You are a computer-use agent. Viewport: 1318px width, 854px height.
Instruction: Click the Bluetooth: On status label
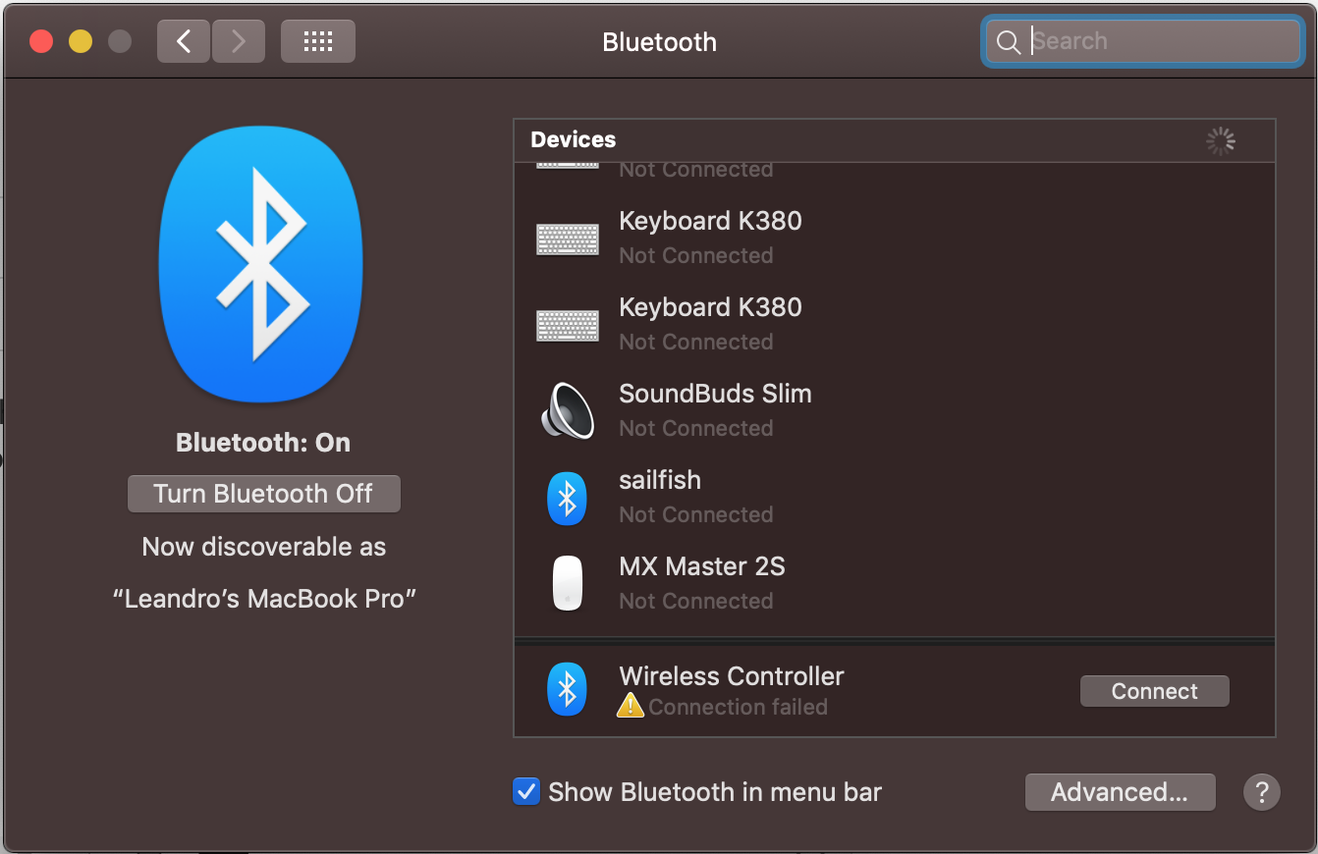coord(263,443)
